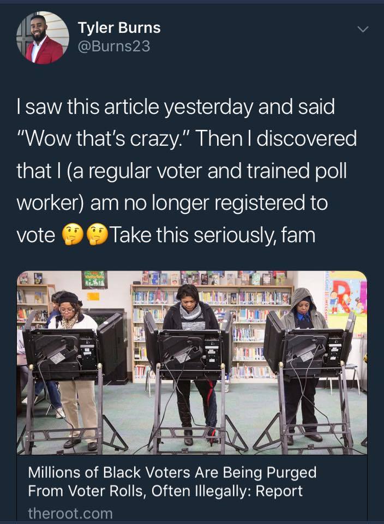Click the phrase 'Take this seriously, fam'
Screen dimensions: 384x524
[213, 235]
